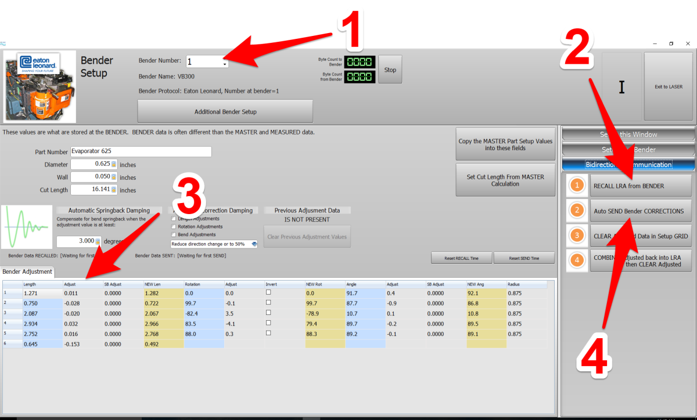Open the calculator icon in Diameter field
Screen dimensions: 697x420
point(114,165)
